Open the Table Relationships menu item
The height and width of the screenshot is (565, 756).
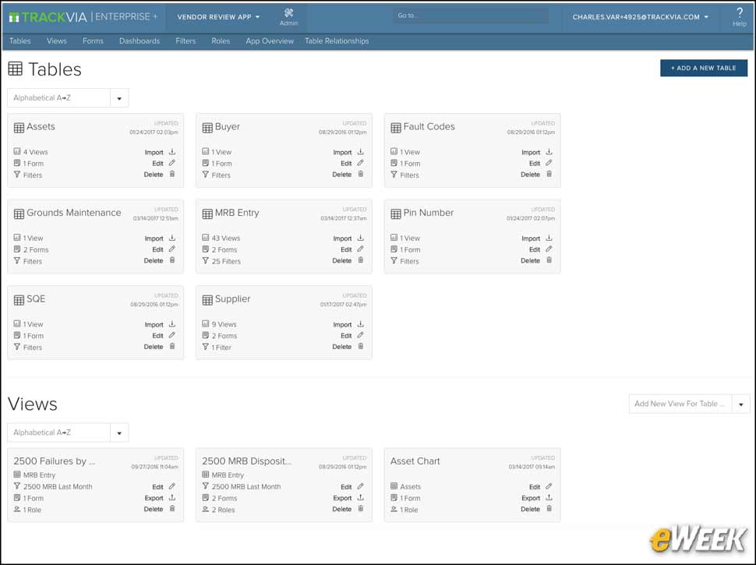(337, 41)
